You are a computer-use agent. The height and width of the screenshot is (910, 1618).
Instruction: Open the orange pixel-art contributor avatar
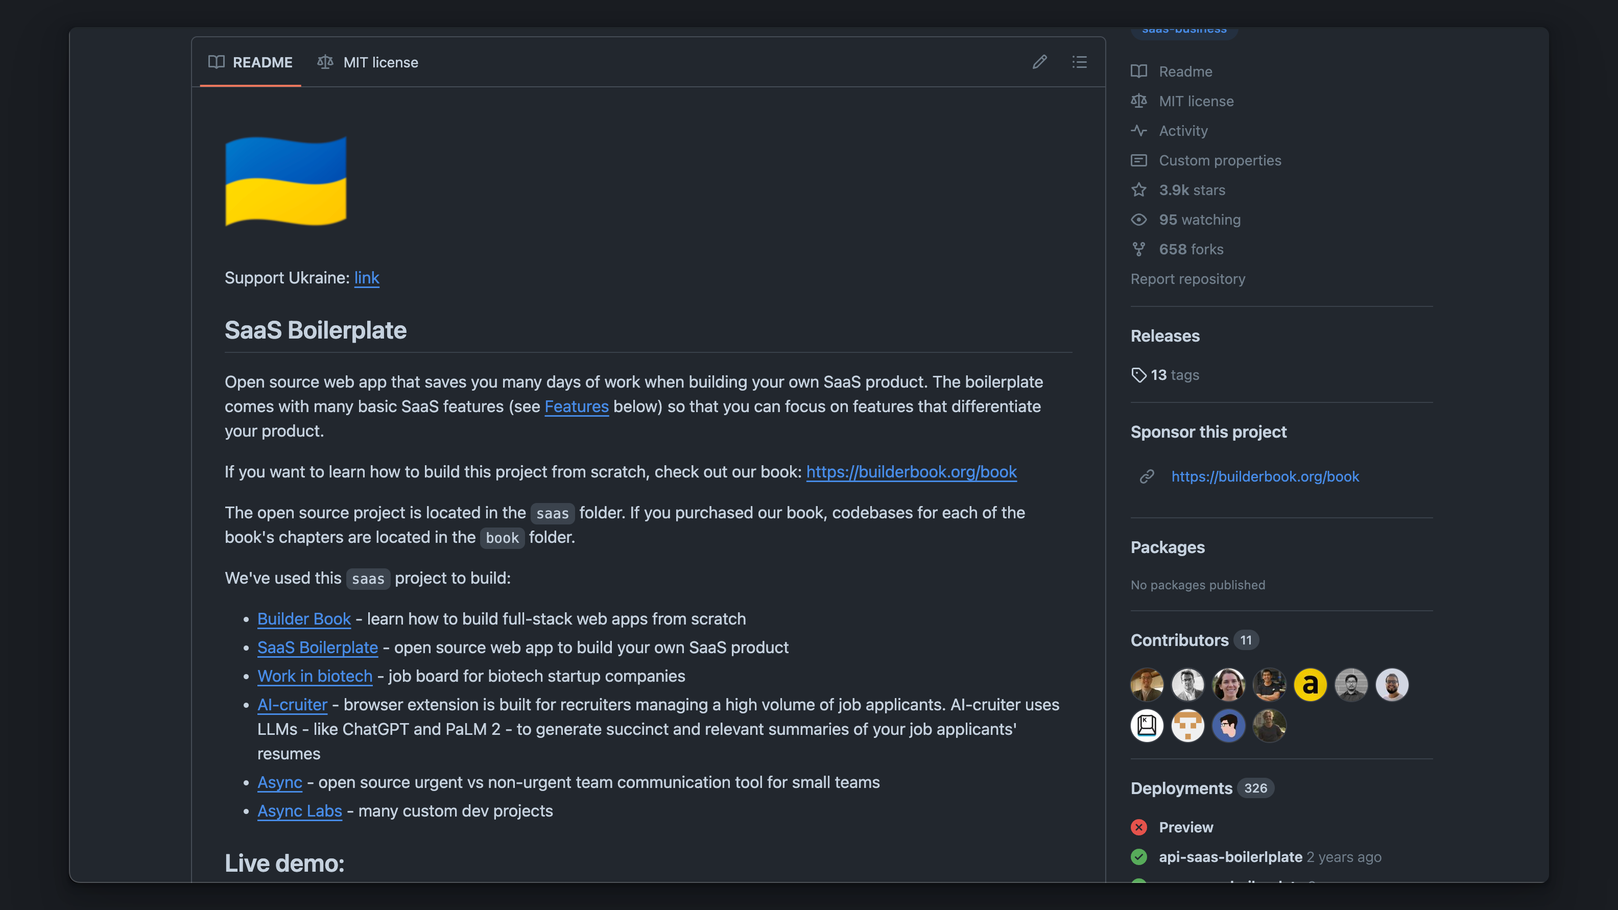(1188, 726)
